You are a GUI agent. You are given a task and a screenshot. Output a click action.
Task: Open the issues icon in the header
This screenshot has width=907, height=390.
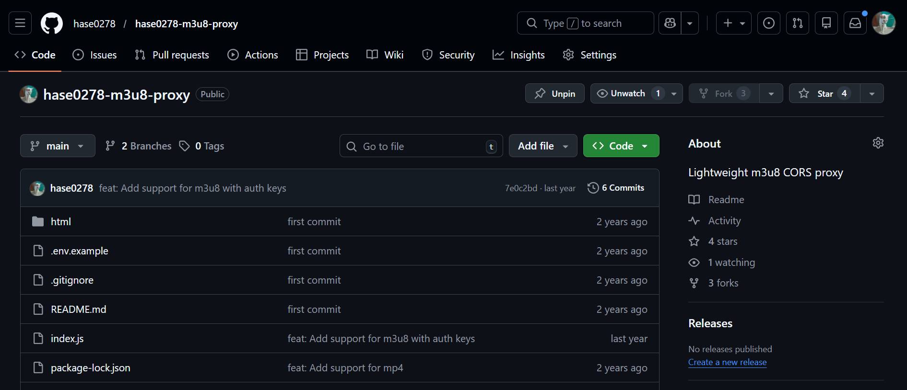pos(768,23)
